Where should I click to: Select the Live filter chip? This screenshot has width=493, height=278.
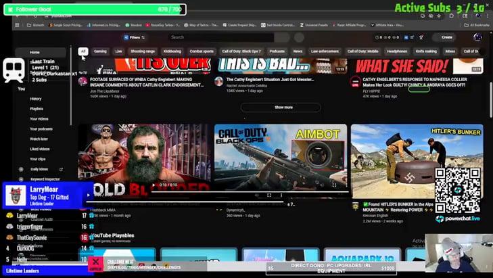click(x=118, y=51)
